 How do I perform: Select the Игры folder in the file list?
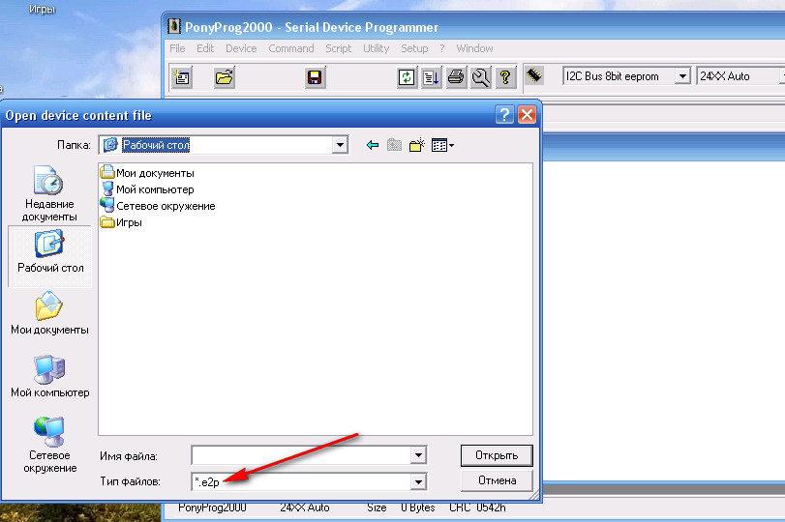pos(121,222)
